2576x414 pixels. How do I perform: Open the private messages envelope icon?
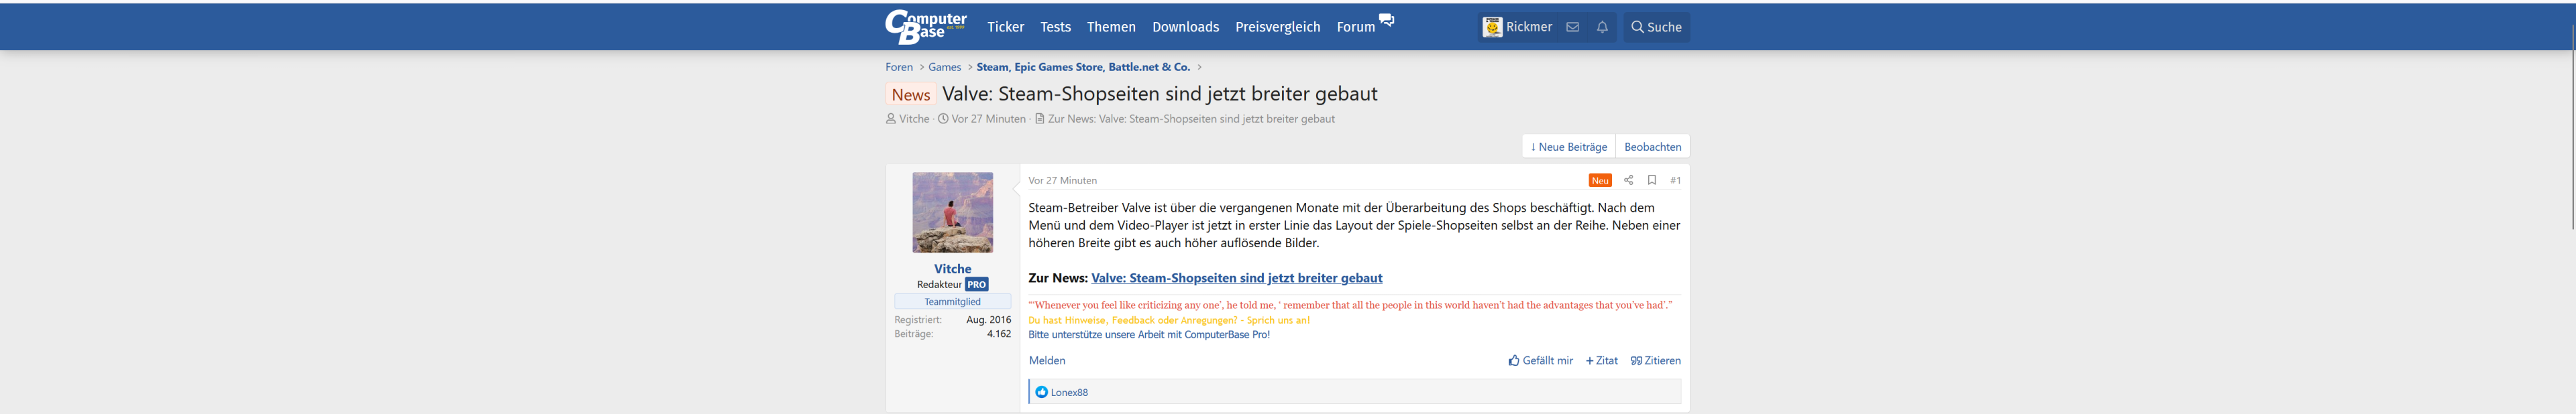pyautogui.click(x=1572, y=27)
